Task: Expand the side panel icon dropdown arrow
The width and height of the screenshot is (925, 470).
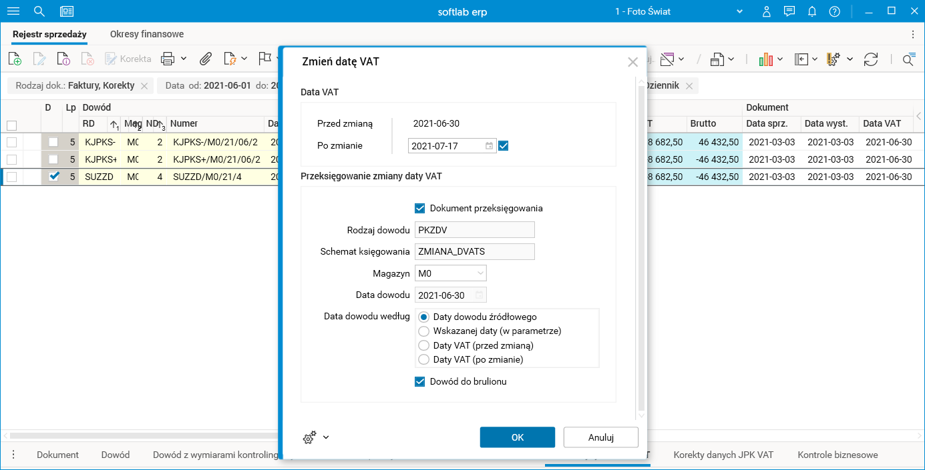Action: pyautogui.click(x=815, y=59)
